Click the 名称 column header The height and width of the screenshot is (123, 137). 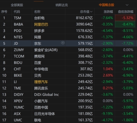tap(37, 12)
